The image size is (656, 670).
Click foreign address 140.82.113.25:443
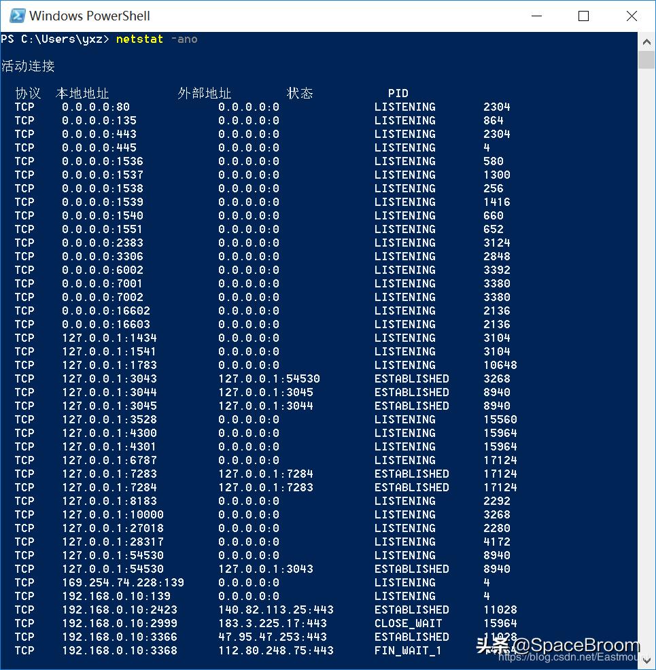coord(276,610)
